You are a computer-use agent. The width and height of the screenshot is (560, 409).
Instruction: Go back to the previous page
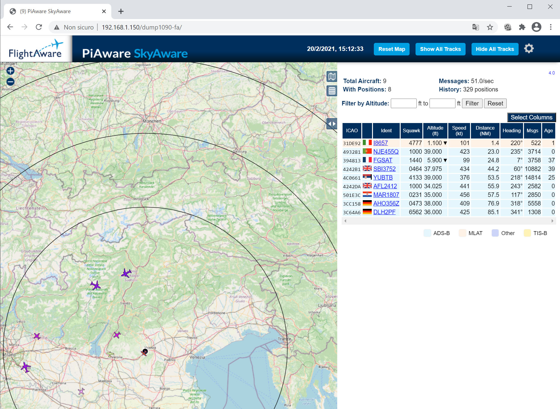[x=10, y=27]
